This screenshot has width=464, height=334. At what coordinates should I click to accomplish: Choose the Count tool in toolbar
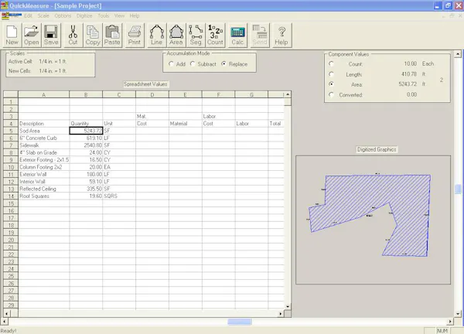215,36
